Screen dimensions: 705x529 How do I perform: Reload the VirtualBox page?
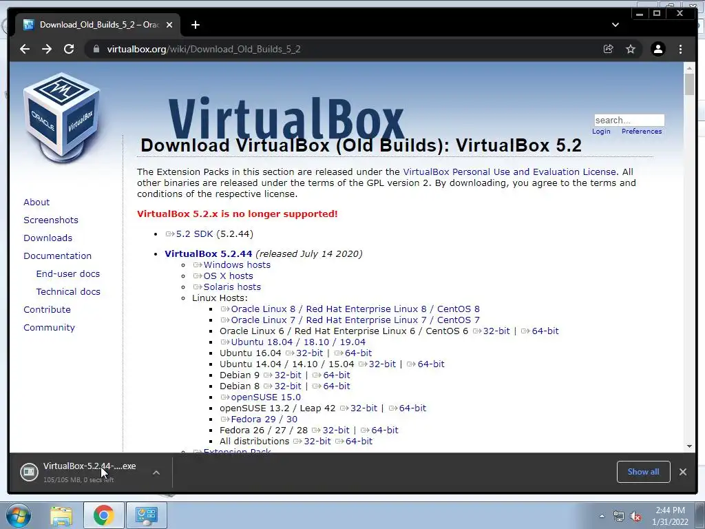pyautogui.click(x=69, y=49)
